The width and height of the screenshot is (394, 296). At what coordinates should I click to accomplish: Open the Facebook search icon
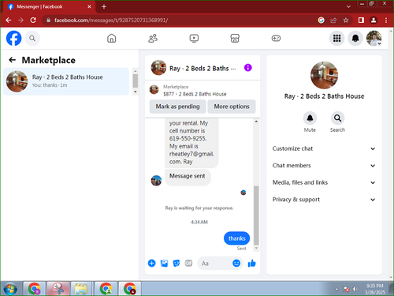coord(32,39)
